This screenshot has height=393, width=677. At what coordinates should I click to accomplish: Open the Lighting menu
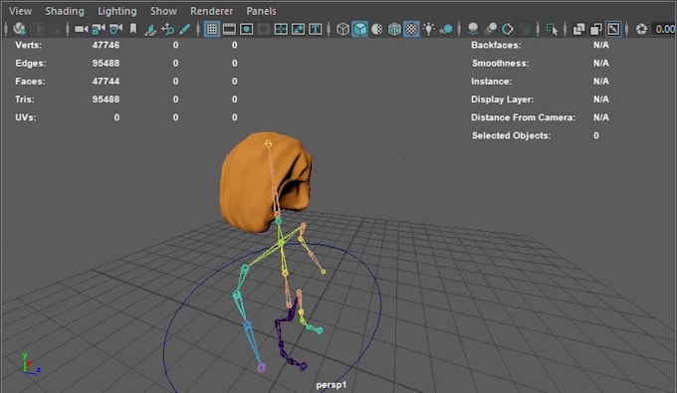[117, 11]
